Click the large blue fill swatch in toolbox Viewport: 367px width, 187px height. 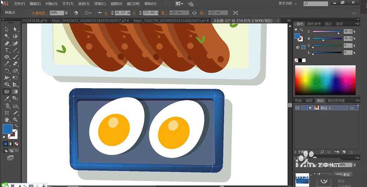point(7,129)
